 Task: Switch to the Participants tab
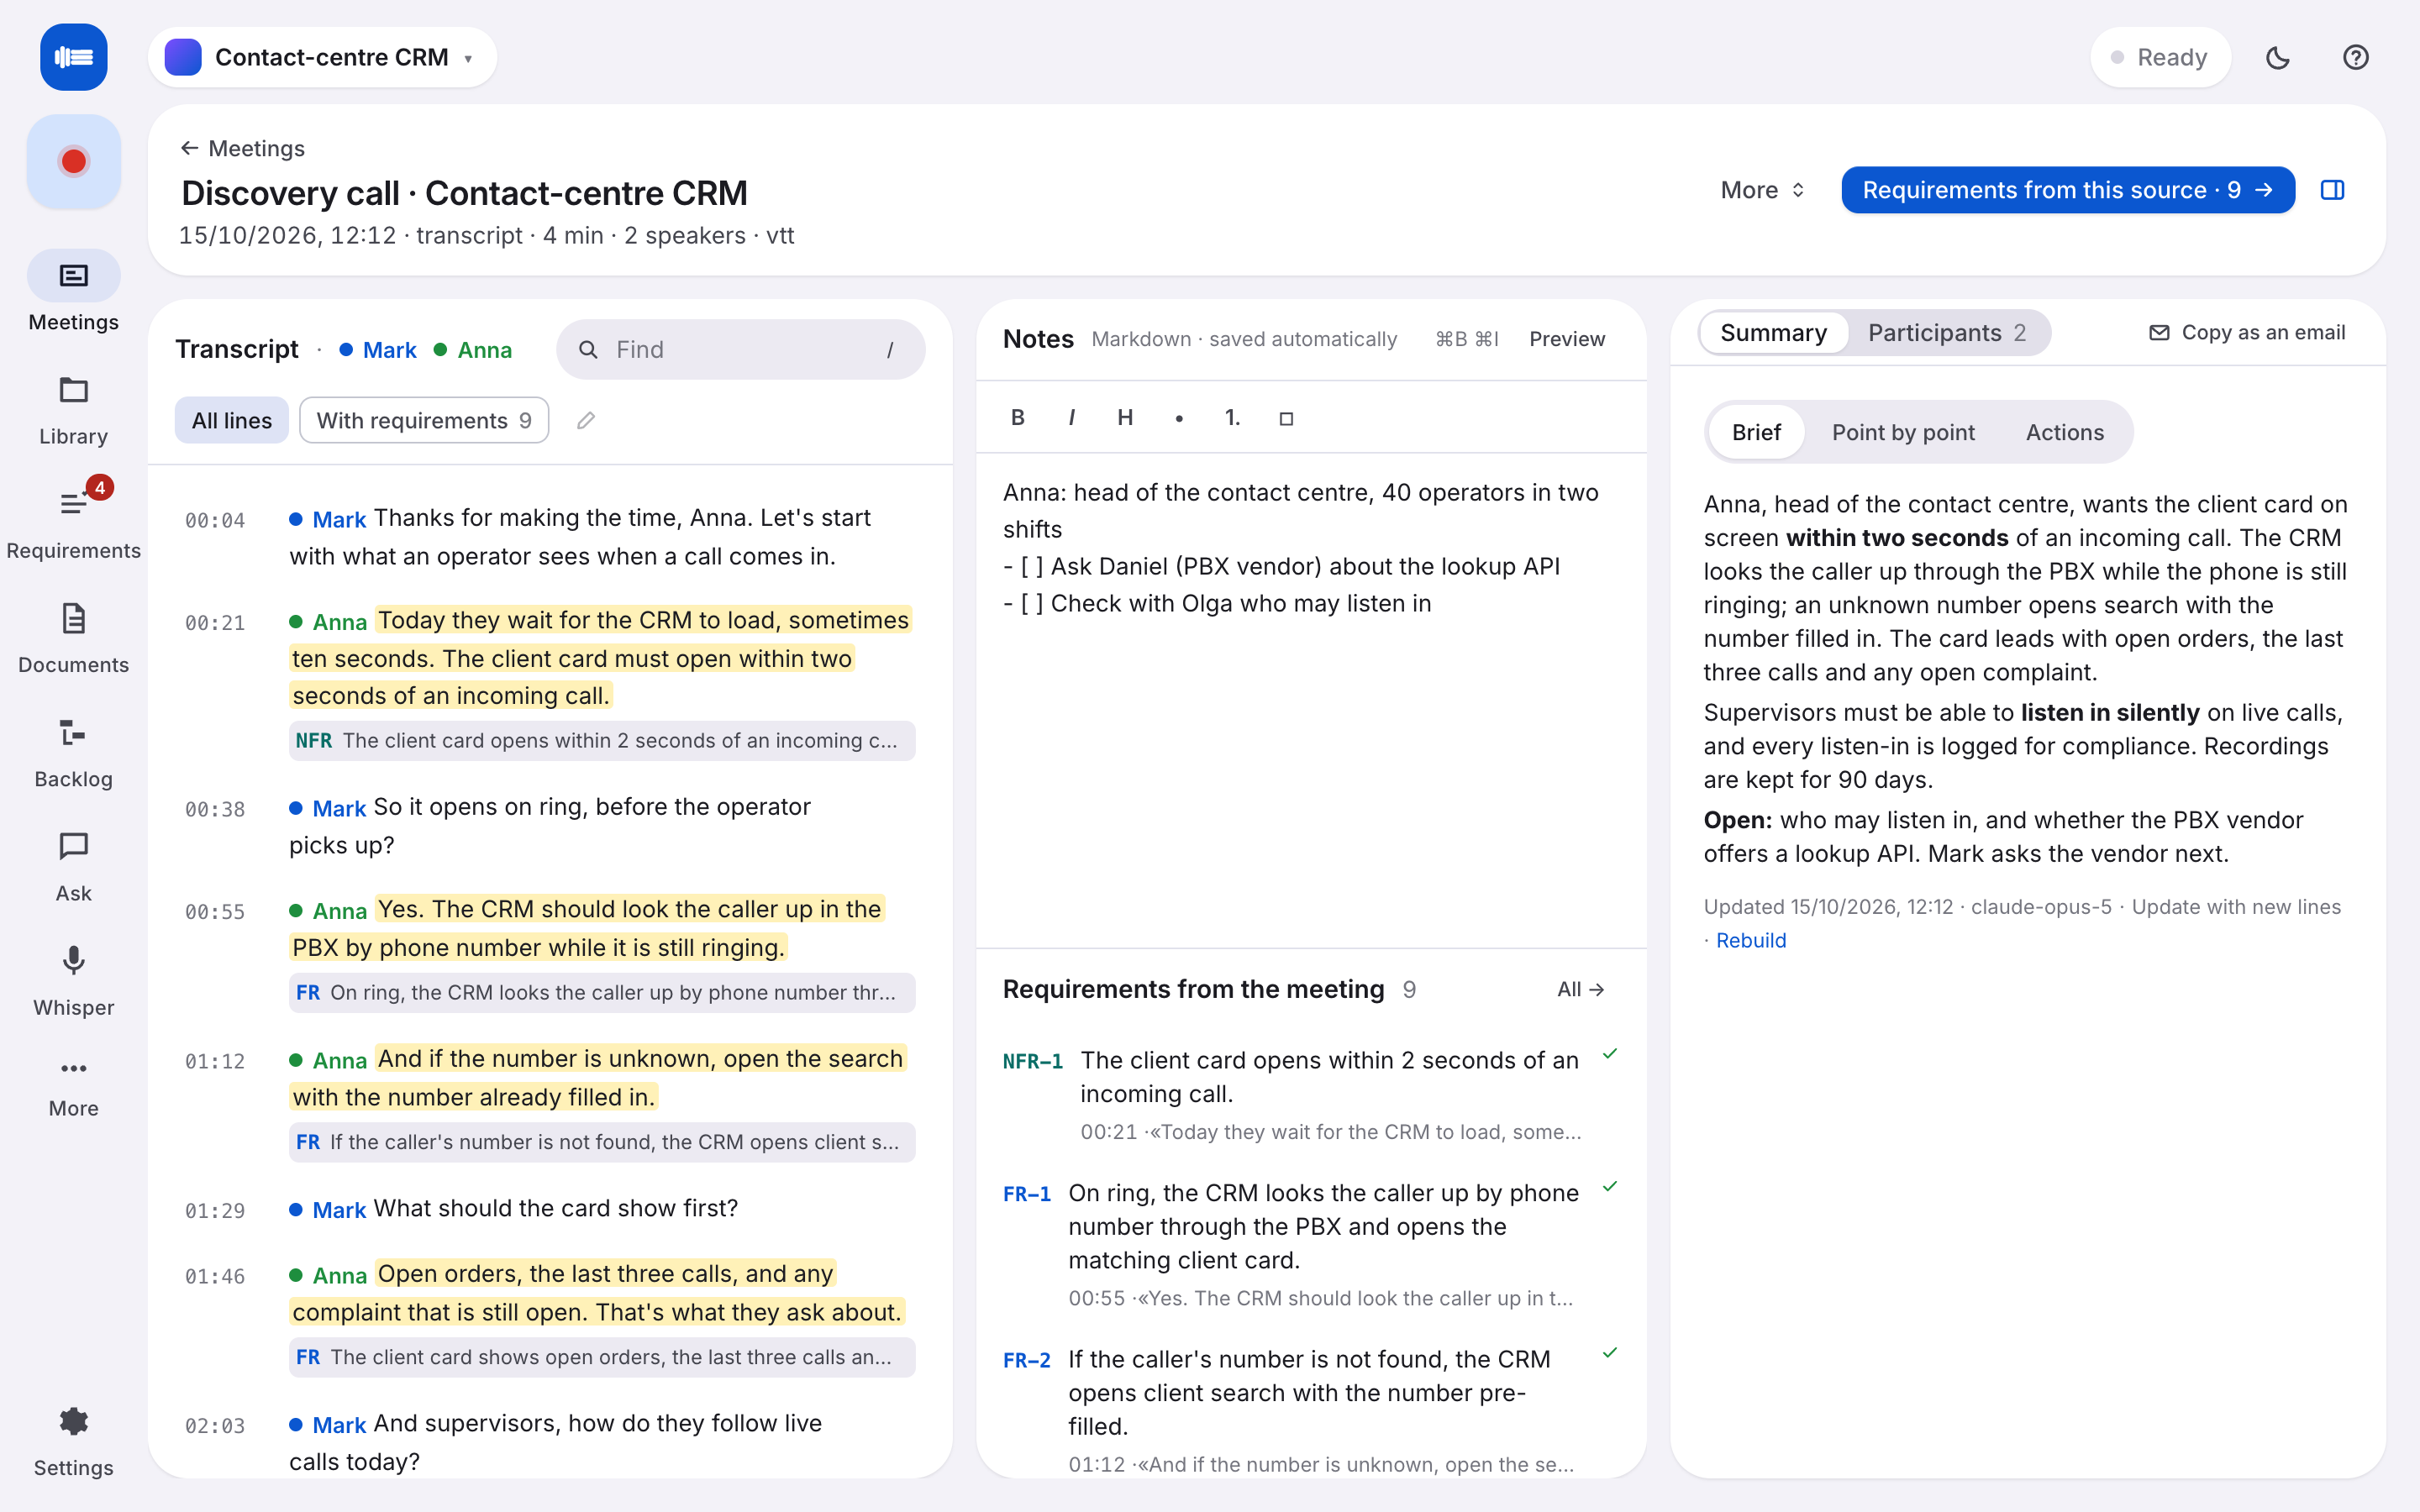pos(1946,333)
